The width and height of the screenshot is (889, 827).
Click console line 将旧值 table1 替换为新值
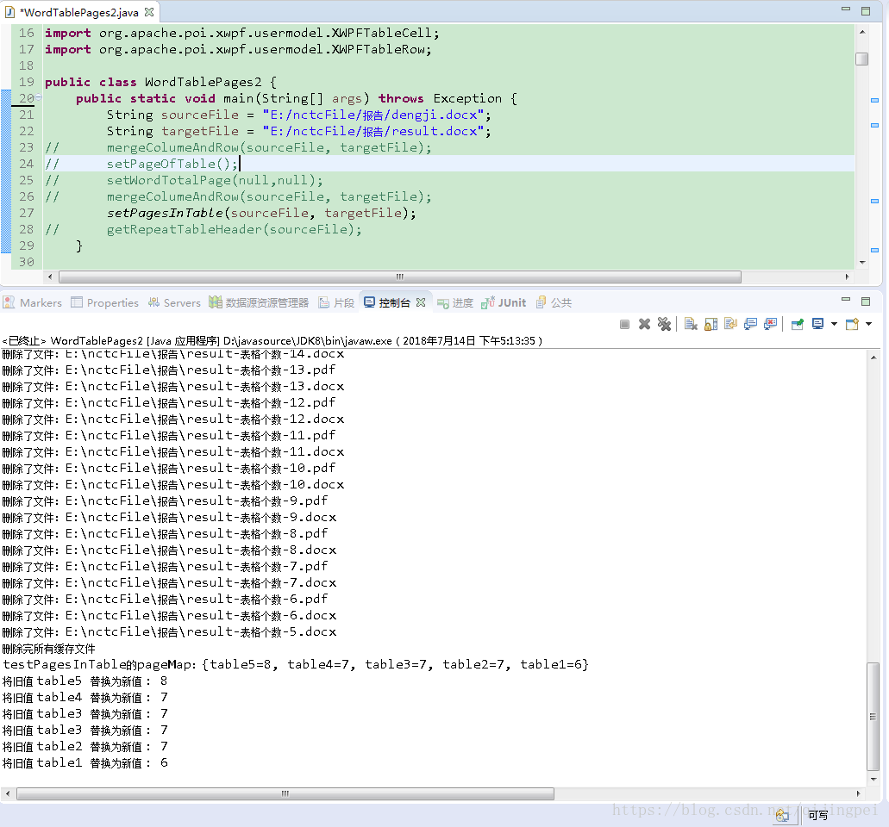coord(85,763)
